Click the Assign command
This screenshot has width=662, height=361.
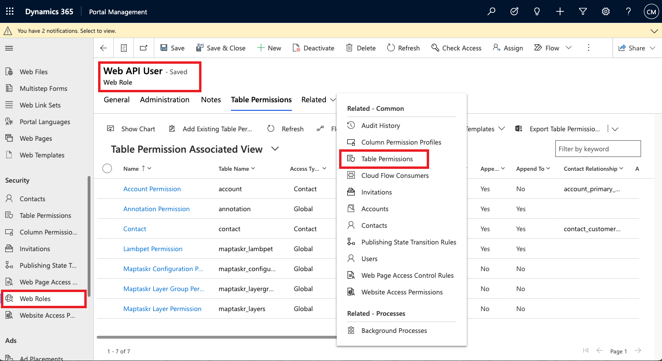tap(508, 48)
